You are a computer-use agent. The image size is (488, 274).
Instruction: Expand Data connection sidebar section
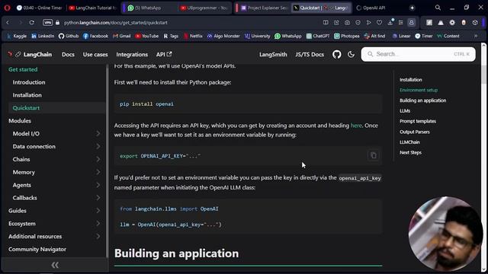tap(98, 146)
